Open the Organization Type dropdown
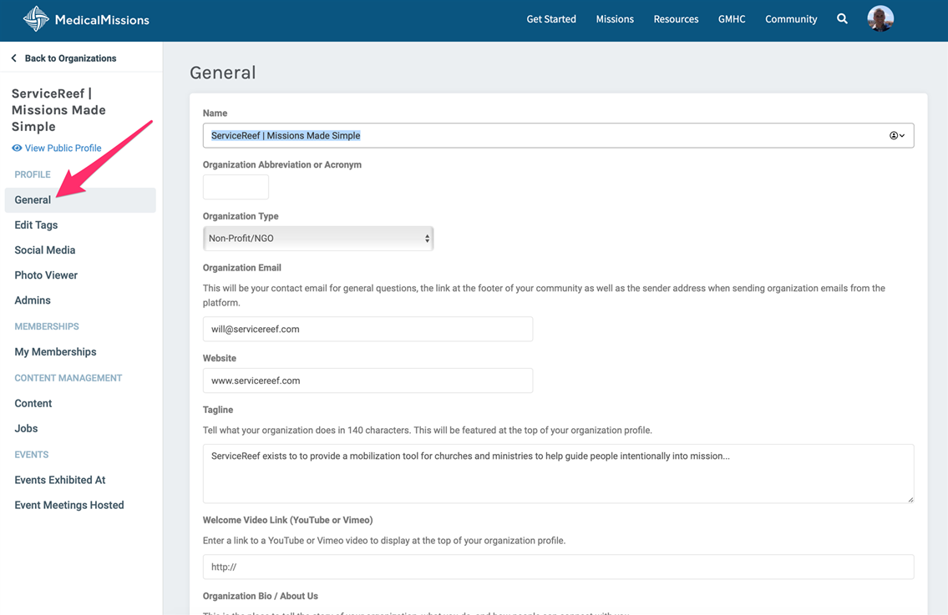Image resolution: width=948 pixels, height=615 pixels. coord(318,239)
